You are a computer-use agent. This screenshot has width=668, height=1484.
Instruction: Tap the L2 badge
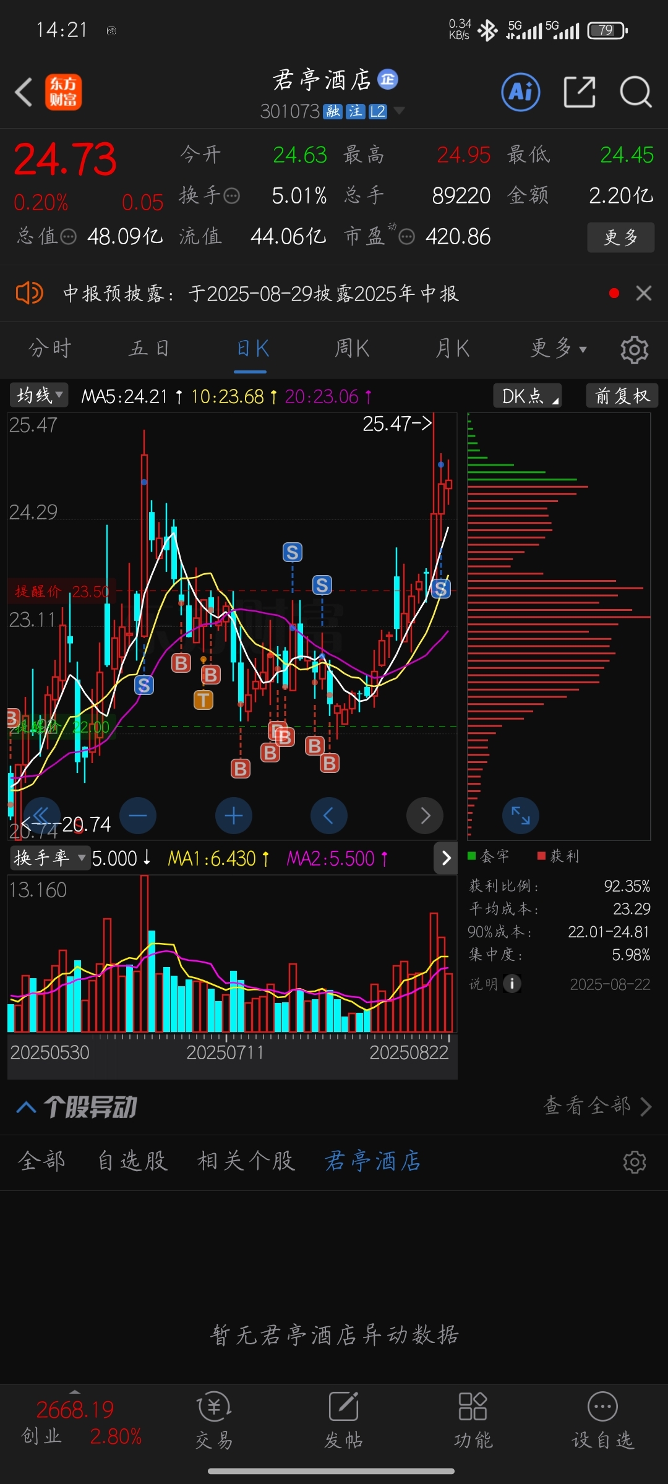(378, 111)
